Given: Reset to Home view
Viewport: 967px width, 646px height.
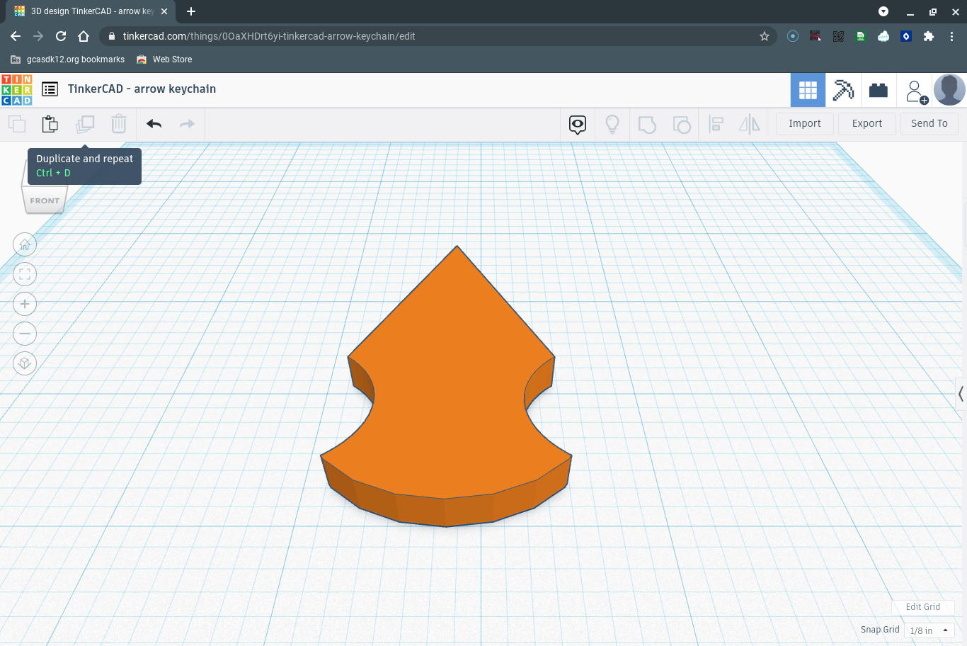Looking at the screenshot, I should (25, 244).
